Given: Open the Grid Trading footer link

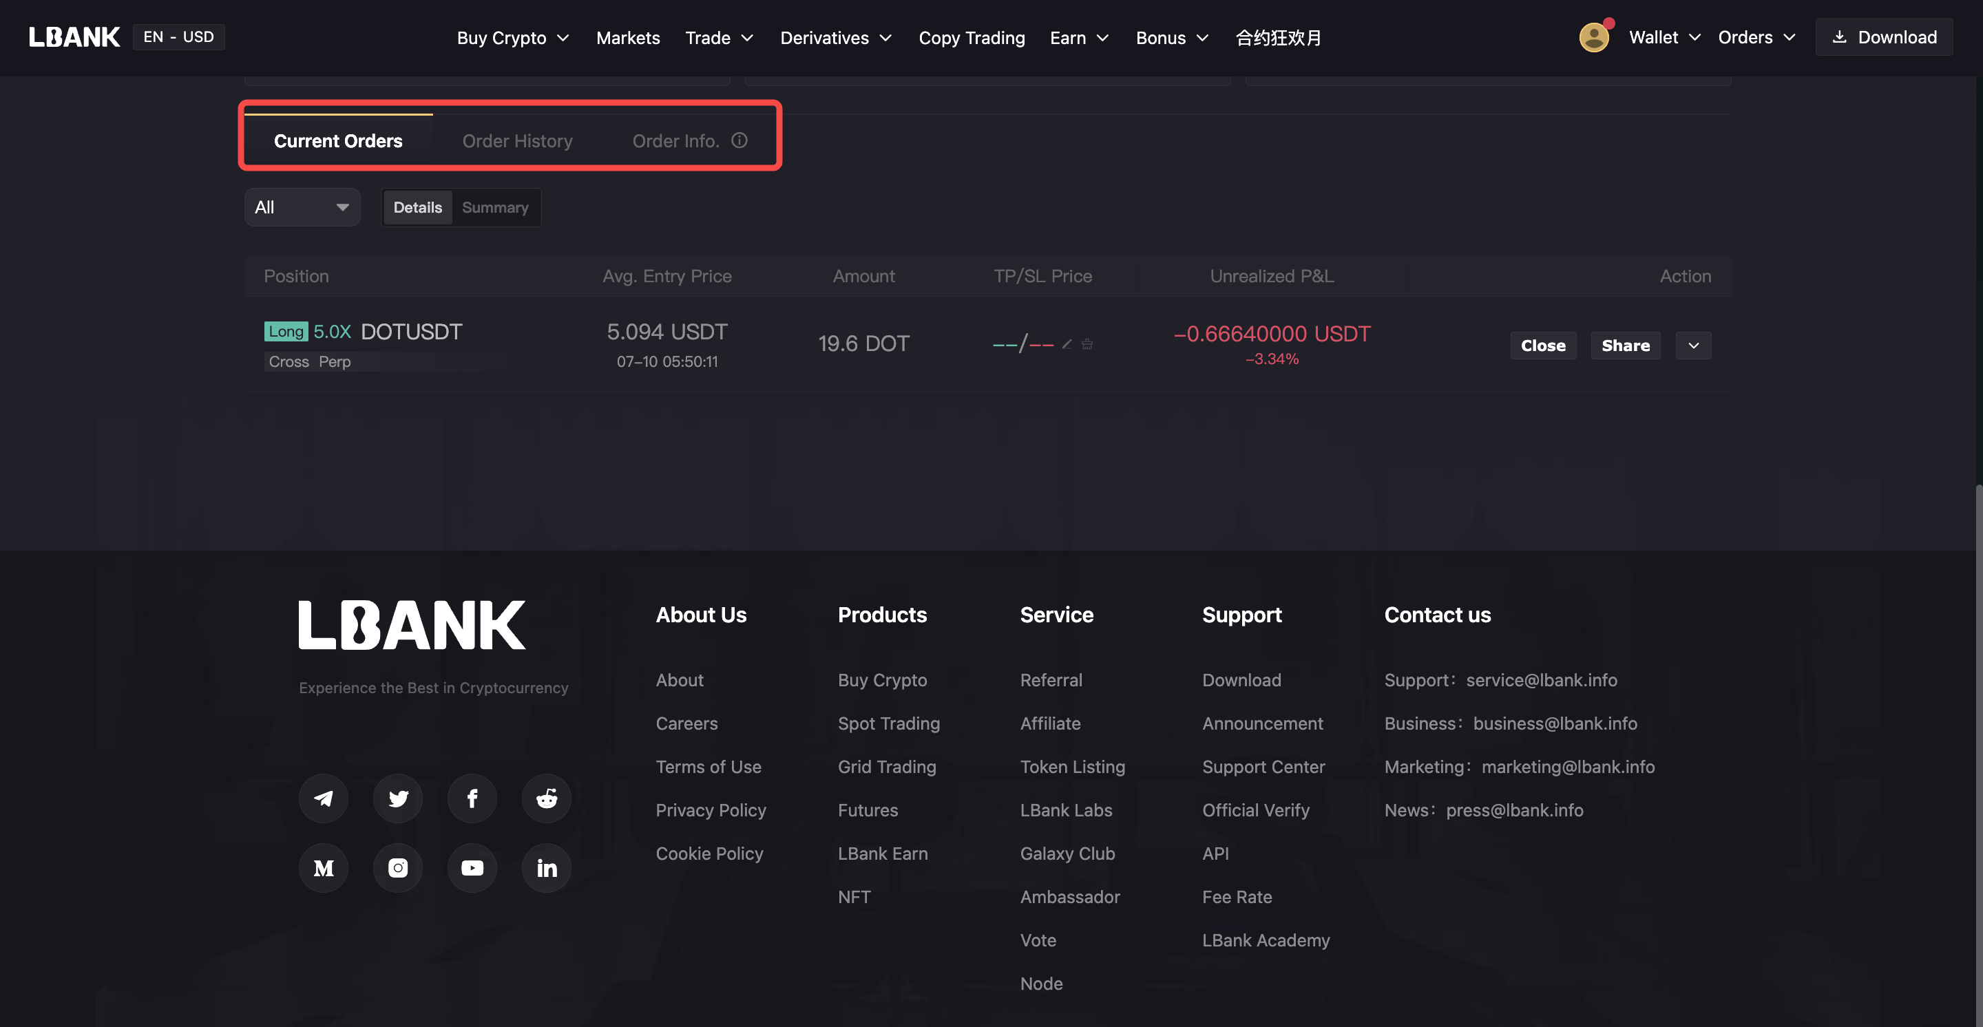Looking at the screenshot, I should click(x=887, y=766).
